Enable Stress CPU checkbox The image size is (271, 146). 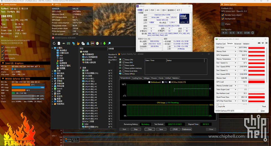pyautogui.click(x=124, y=60)
